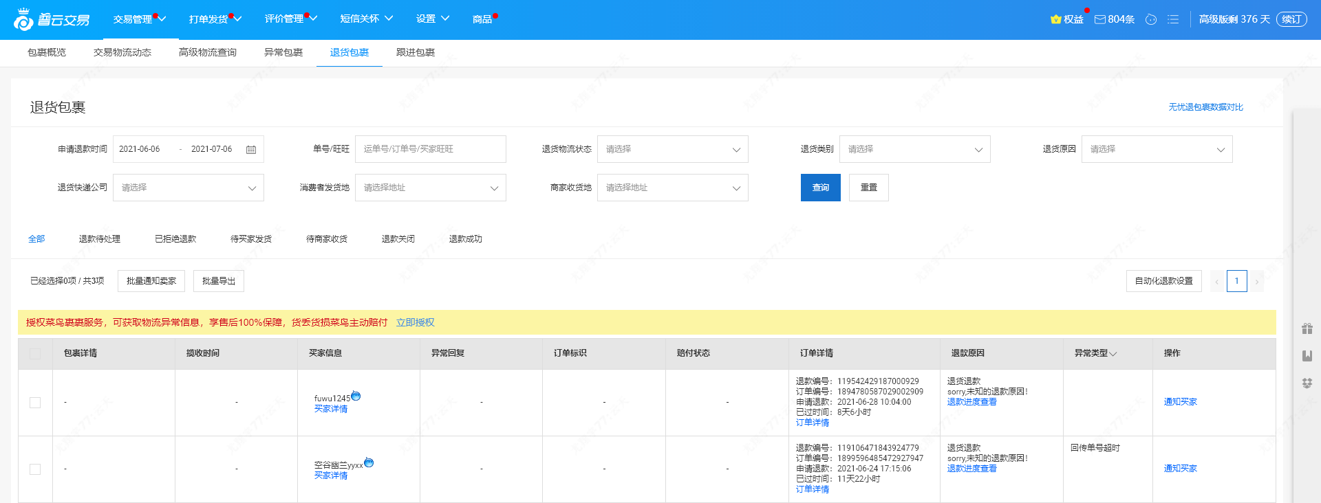Select all rows with header checkbox
This screenshot has height=503, width=1321.
point(35,354)
